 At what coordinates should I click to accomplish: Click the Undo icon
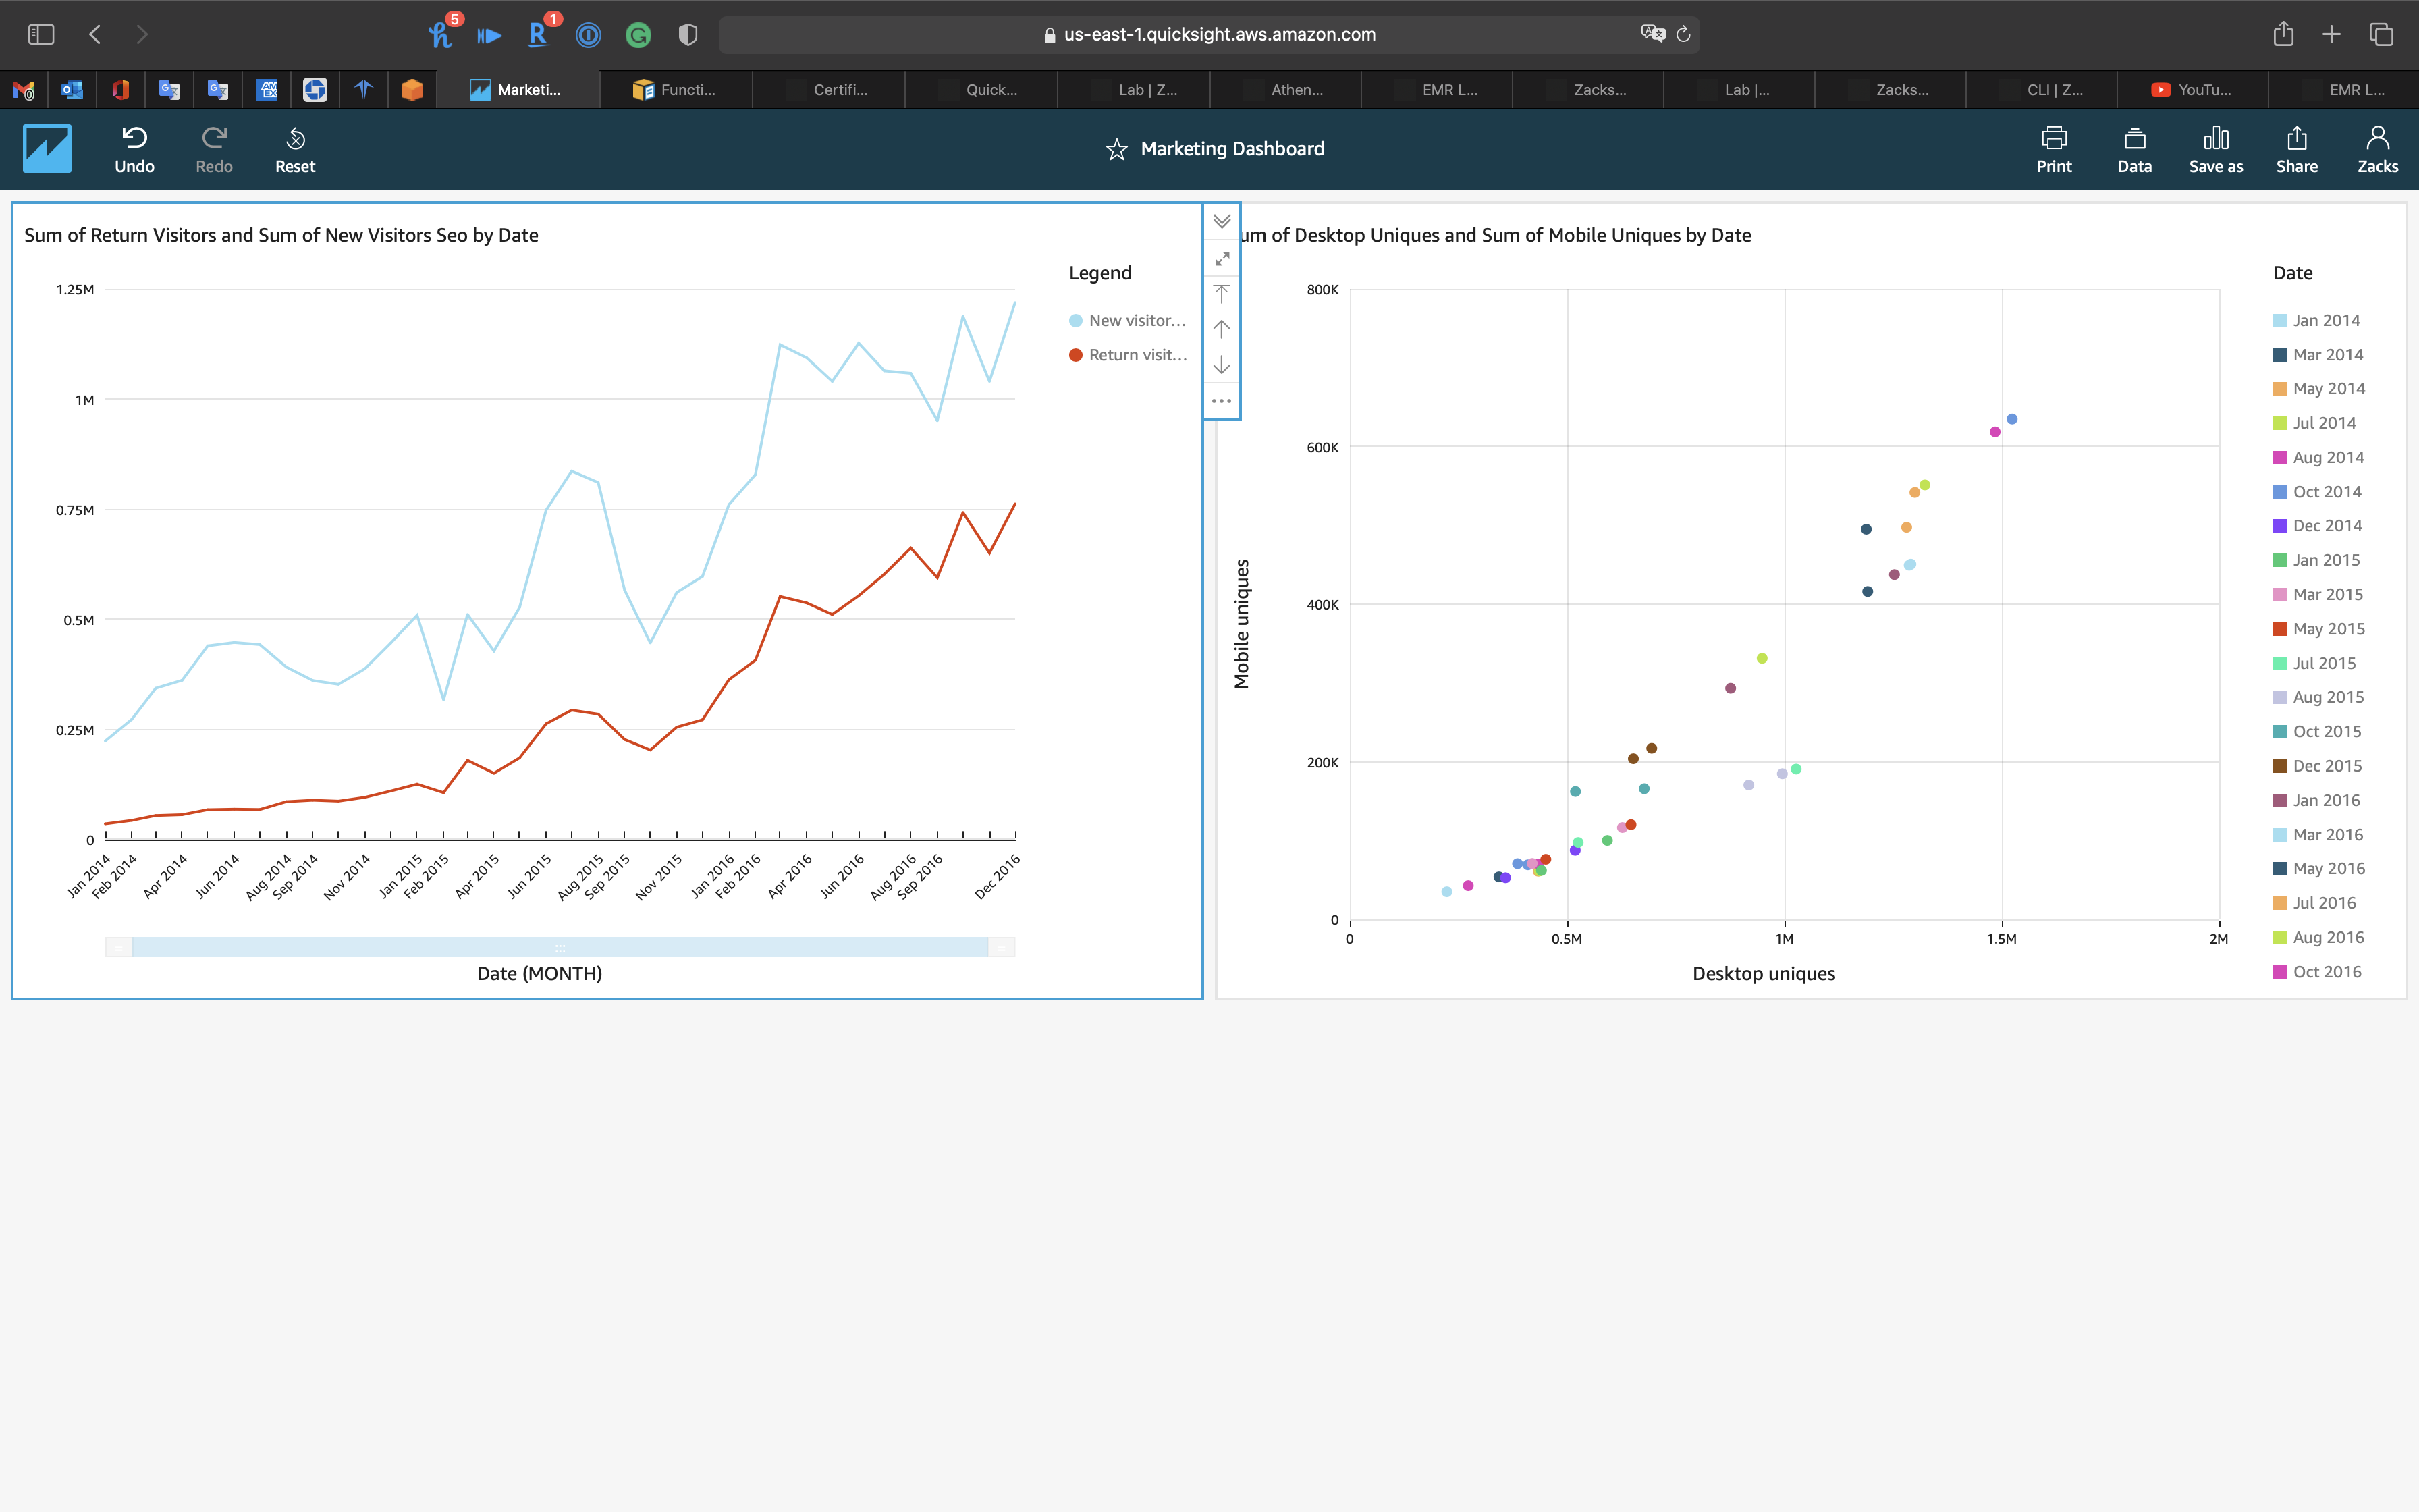pos(134,138)
